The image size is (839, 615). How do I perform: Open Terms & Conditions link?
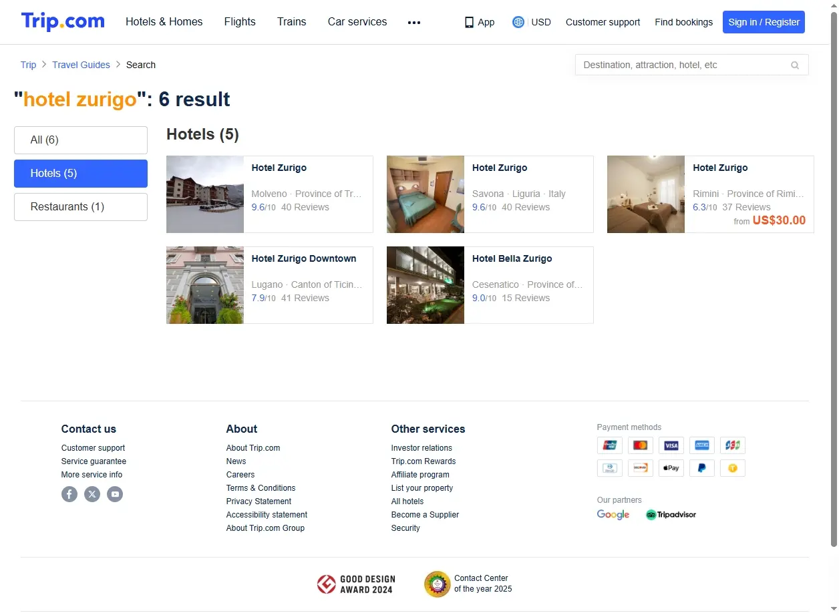[x=261, y=488]
